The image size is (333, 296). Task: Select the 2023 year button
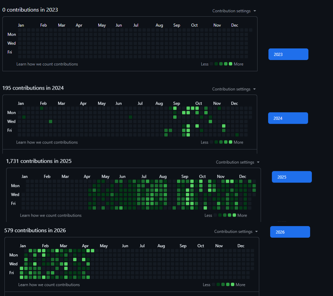pyautogui.click(x=288, y=54)
